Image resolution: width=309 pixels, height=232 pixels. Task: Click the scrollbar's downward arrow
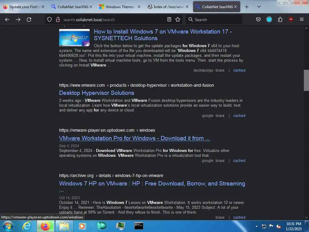[x=306, y=217]
